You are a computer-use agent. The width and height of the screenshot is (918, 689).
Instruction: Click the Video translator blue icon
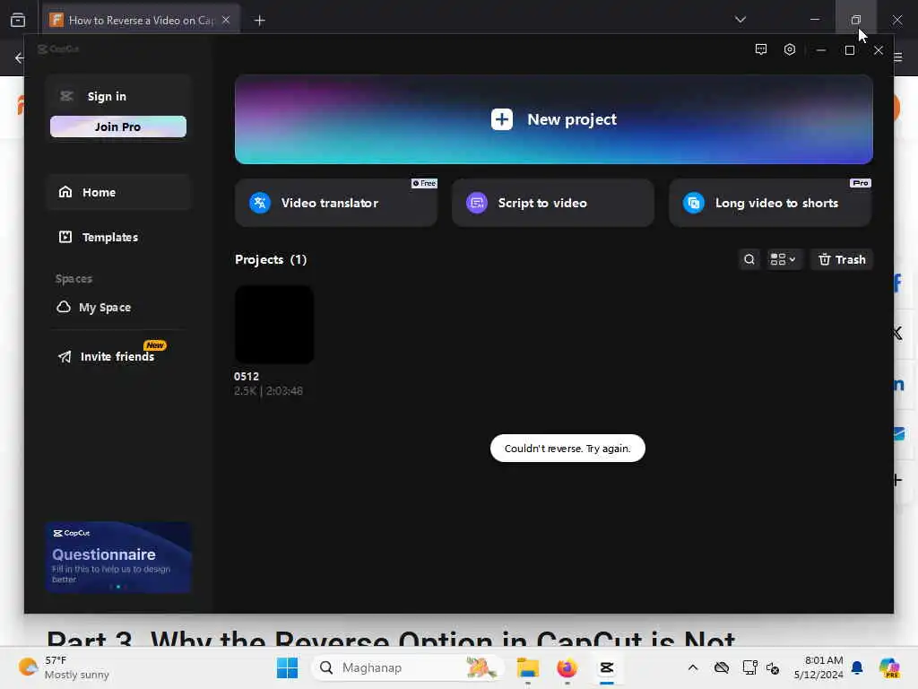click(x=260, y=203)
